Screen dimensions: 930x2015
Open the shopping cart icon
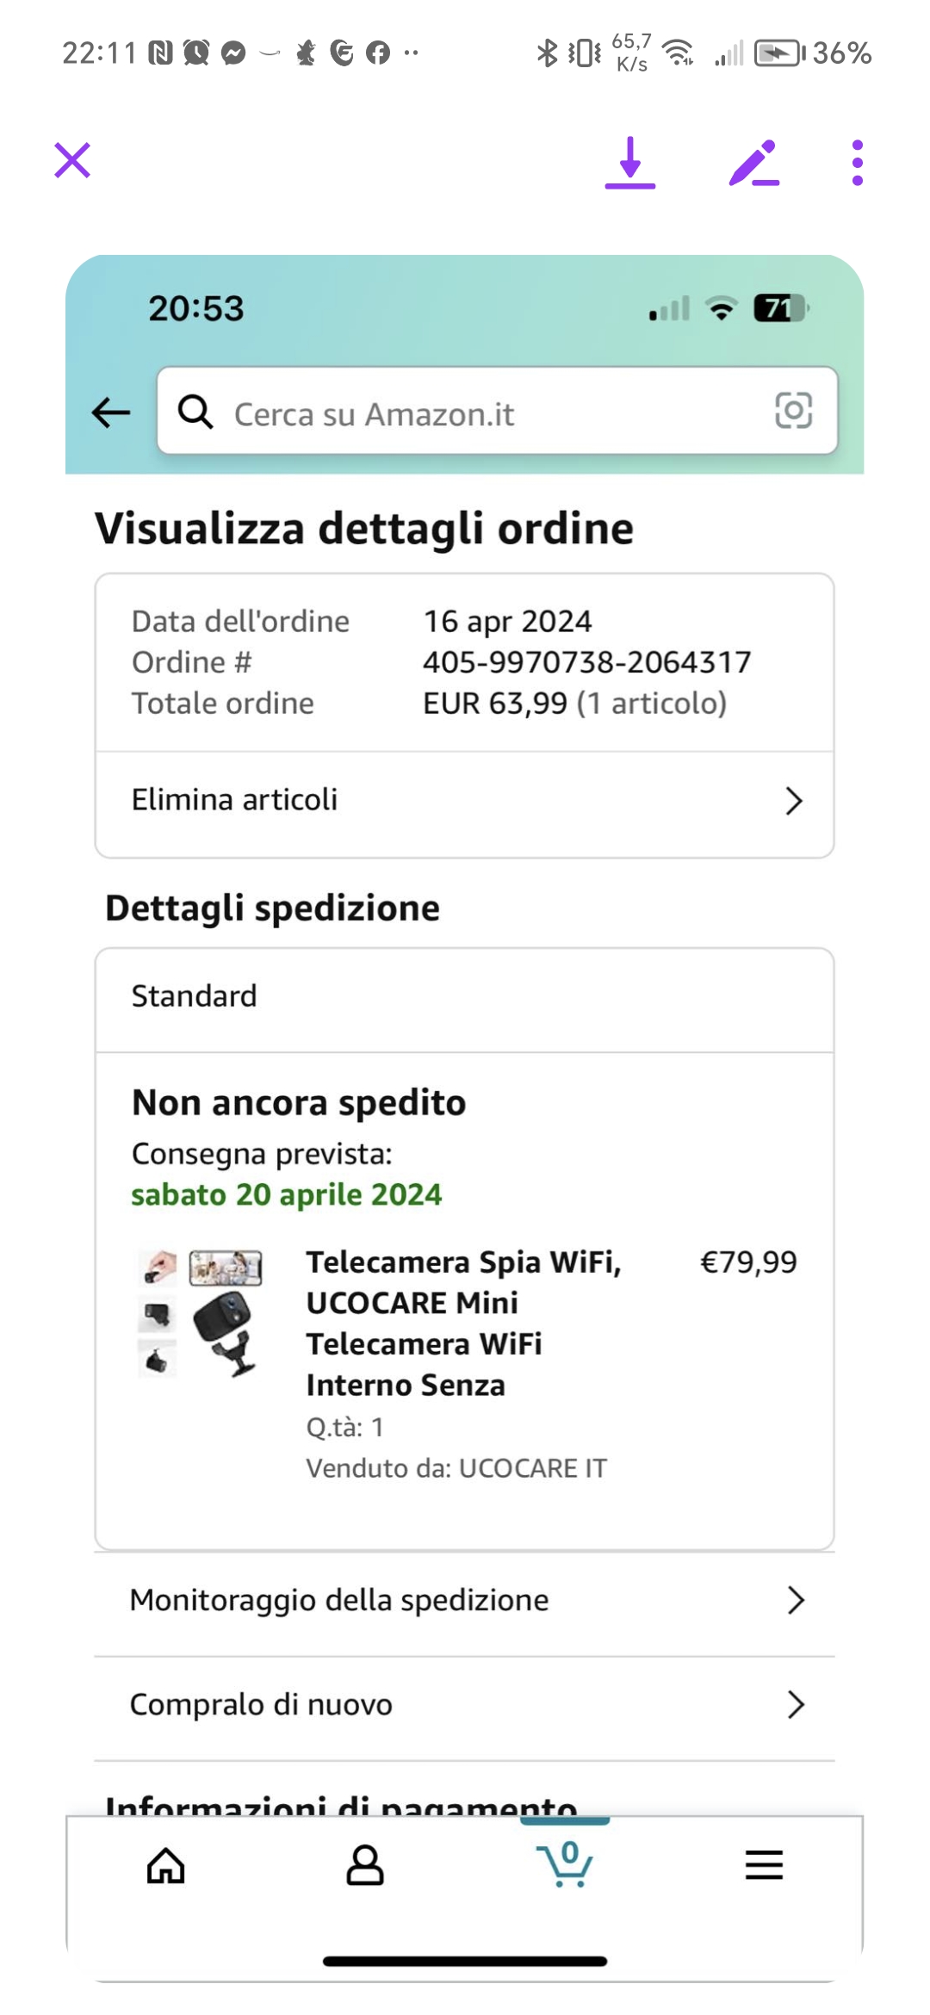pos(565,1864)
